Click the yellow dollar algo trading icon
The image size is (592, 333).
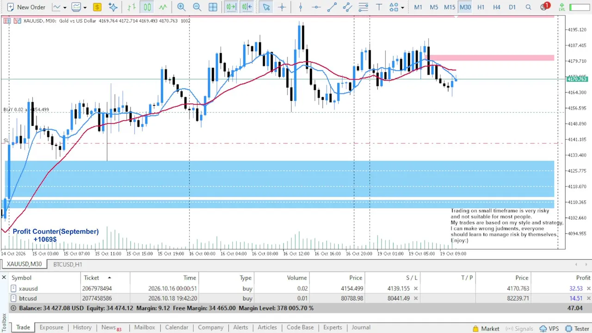[x=97, y=7]
